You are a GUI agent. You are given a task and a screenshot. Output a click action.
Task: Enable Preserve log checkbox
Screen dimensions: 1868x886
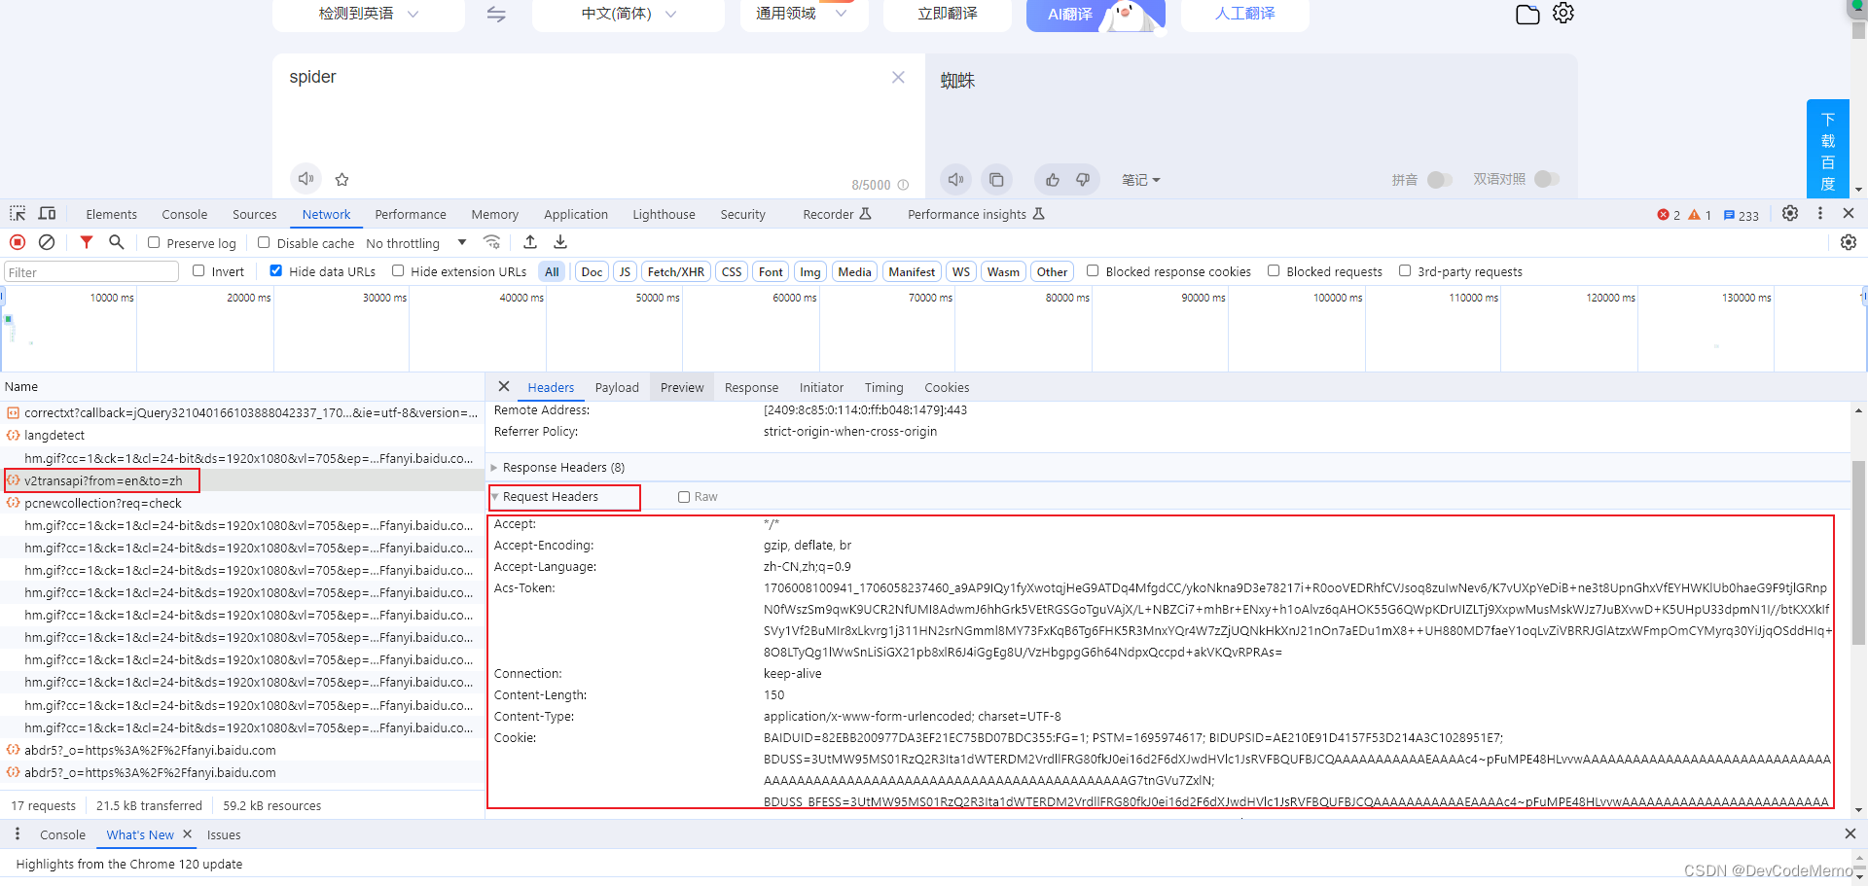(x=154, y=243)
